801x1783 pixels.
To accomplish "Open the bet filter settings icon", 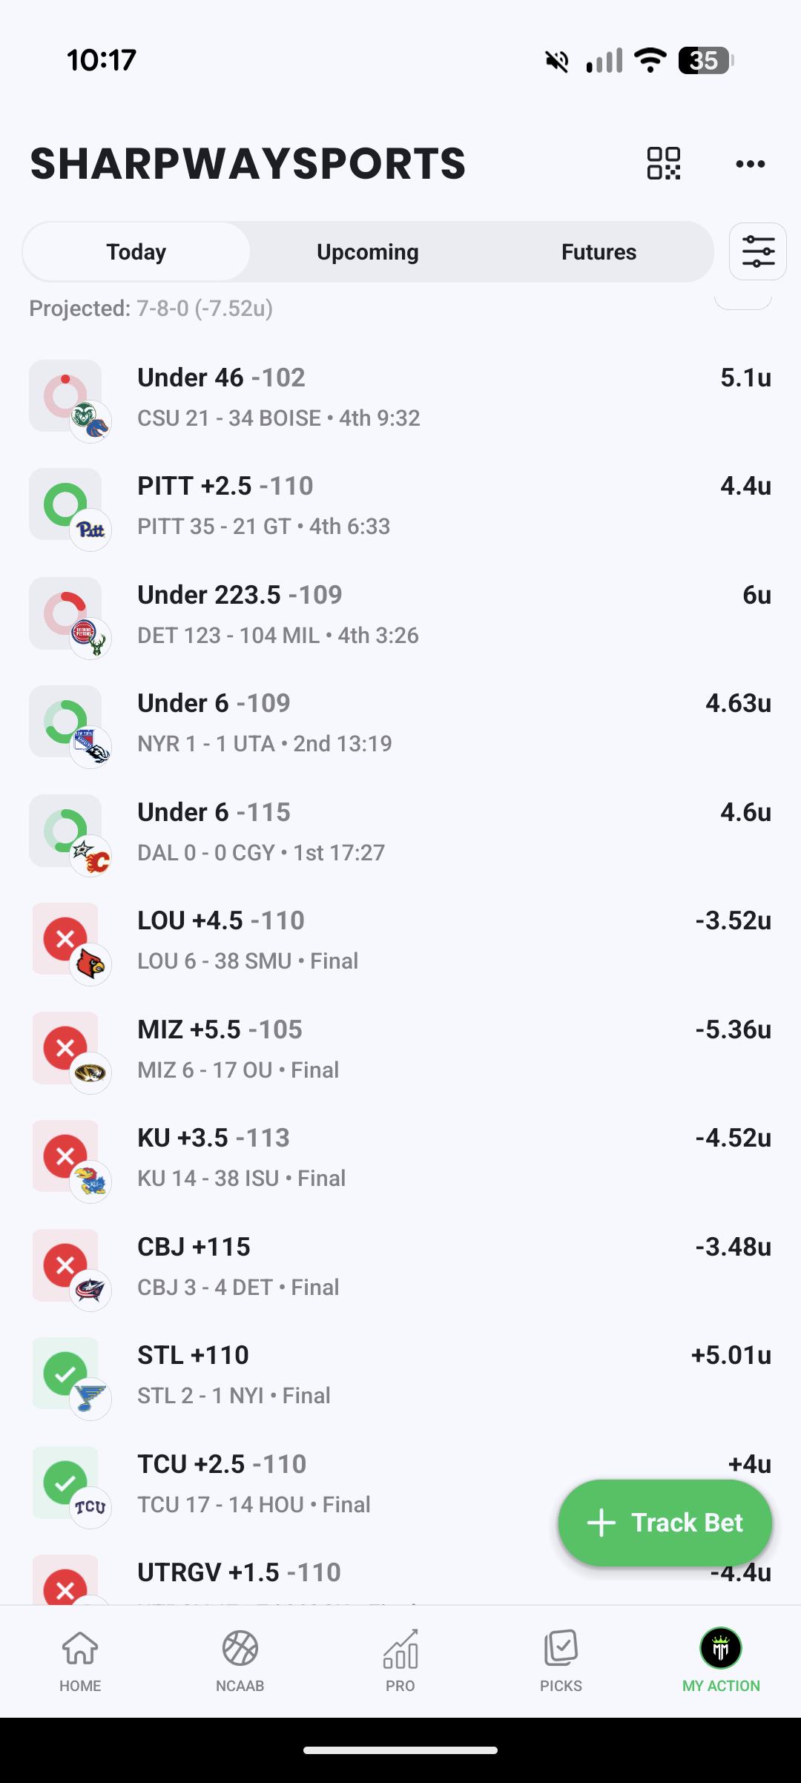I will click(x=757, y=251).
